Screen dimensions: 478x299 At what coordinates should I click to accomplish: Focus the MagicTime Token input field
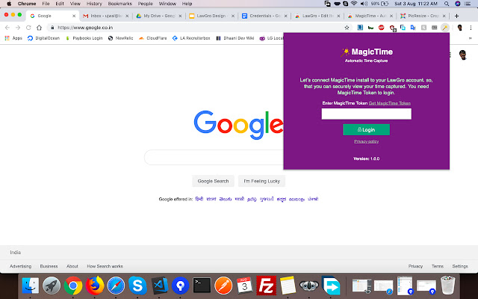(366, 114)
